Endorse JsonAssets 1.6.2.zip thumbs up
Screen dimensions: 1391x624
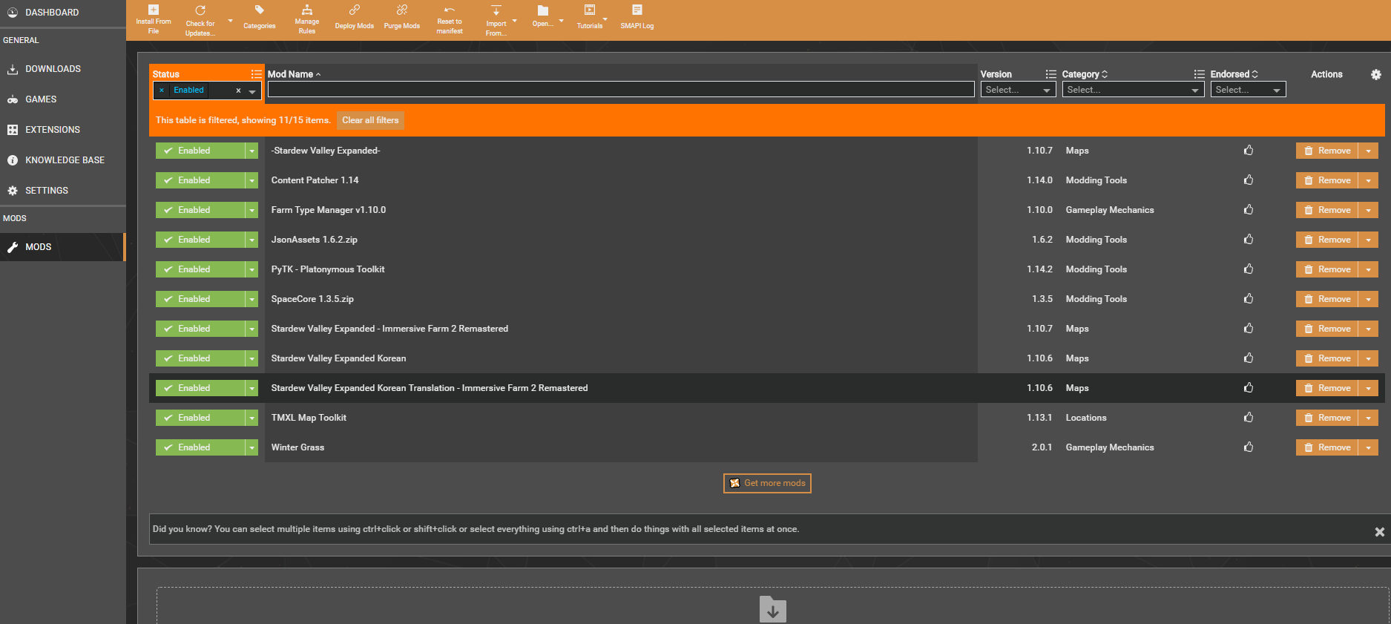coord(1249,240)
